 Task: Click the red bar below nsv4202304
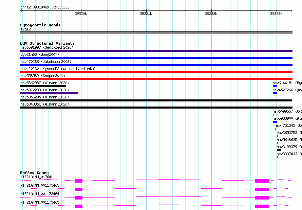point(156,72)
